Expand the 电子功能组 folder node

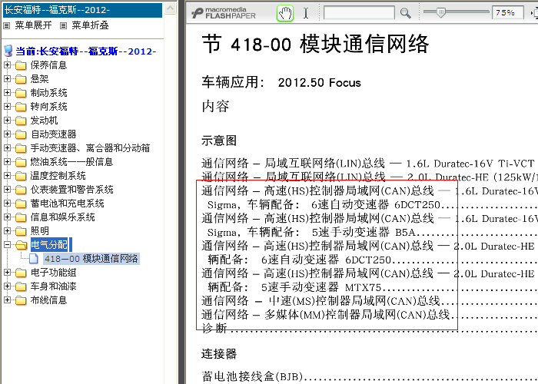7,272
